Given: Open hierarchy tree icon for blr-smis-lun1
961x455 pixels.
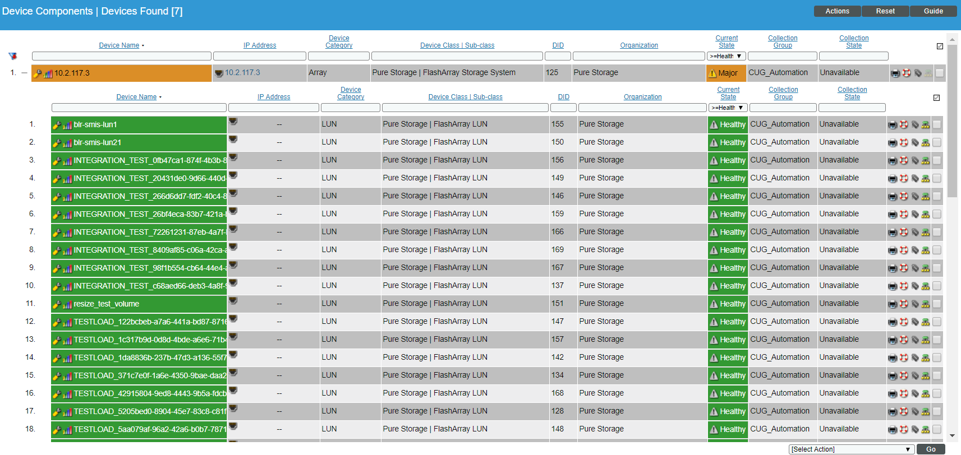Looking at the screenshot, I should [926, 125].
